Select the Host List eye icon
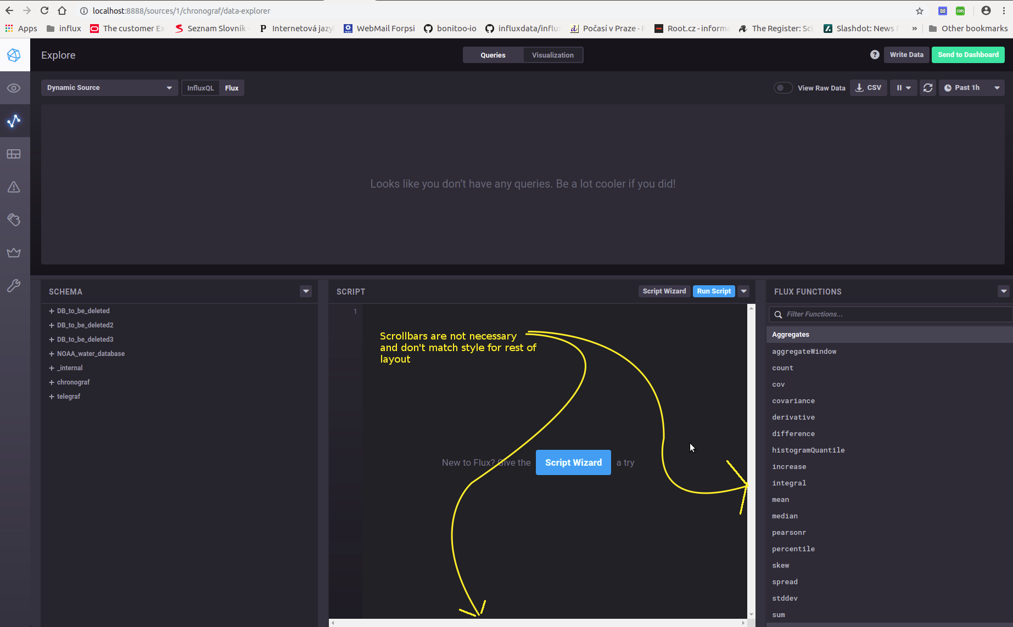1013x627 pixels. tap(14, 88)
